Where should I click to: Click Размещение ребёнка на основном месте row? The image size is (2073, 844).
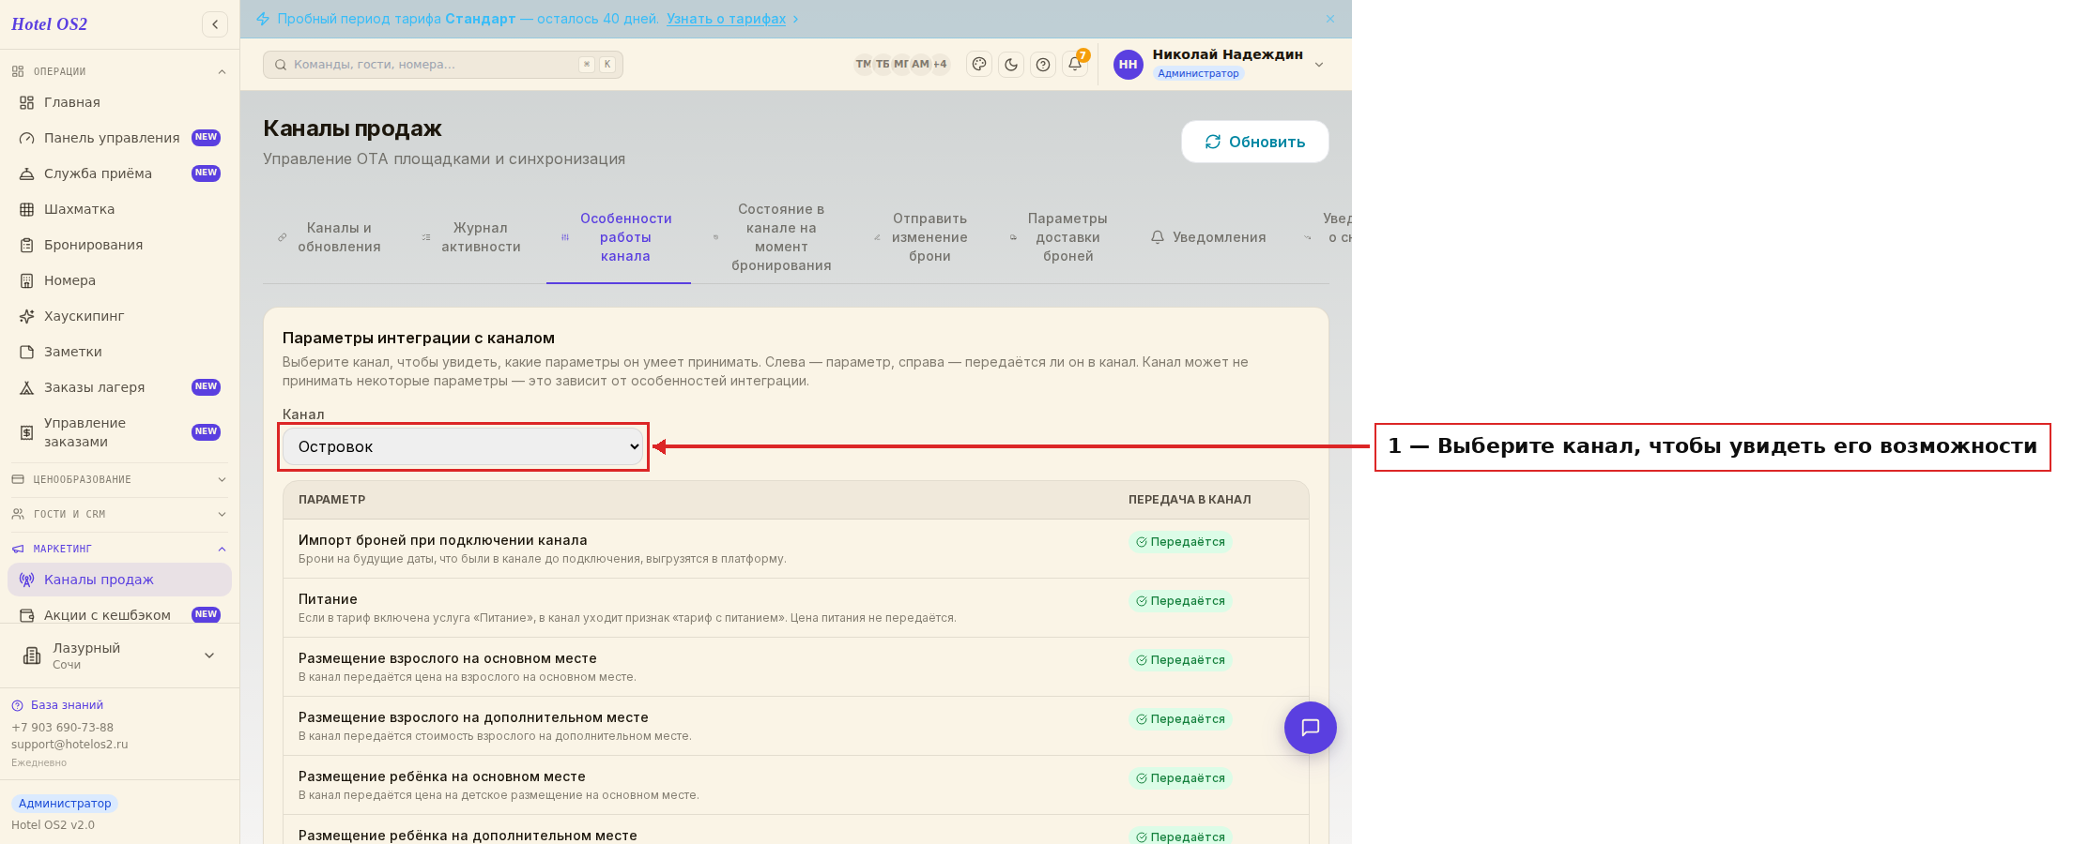[x=796, y=785]
